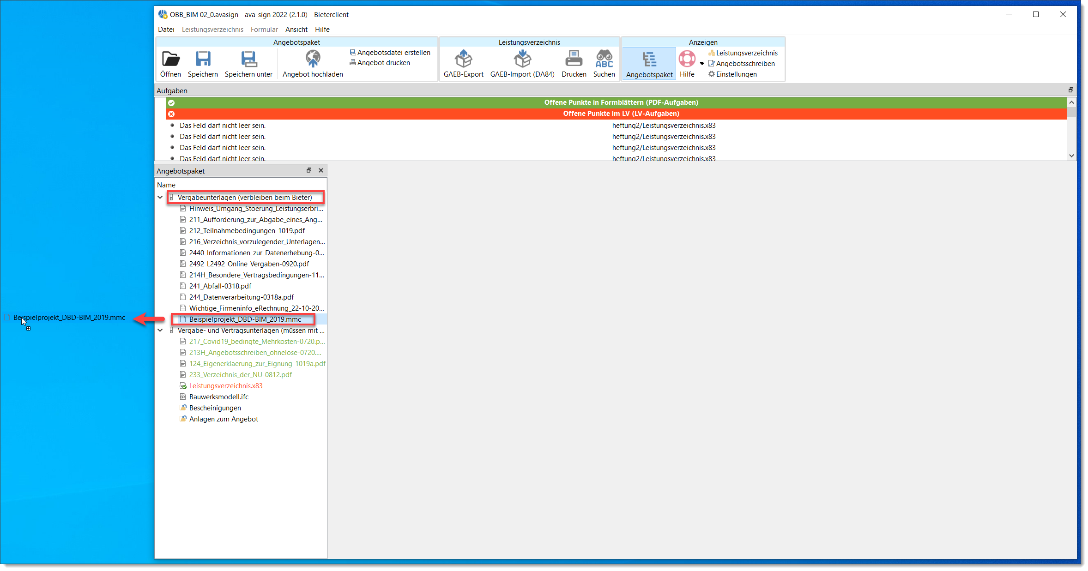Select Vergabeunterlagen (verbleiben beim Bieter) folder

(245, 198)
